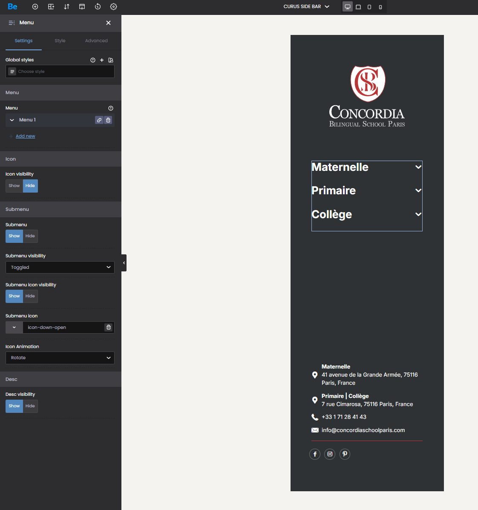The height and width of the screenshot is (510, 478).
Task: Click the Global styles help icon
Action: coord(93,60)
